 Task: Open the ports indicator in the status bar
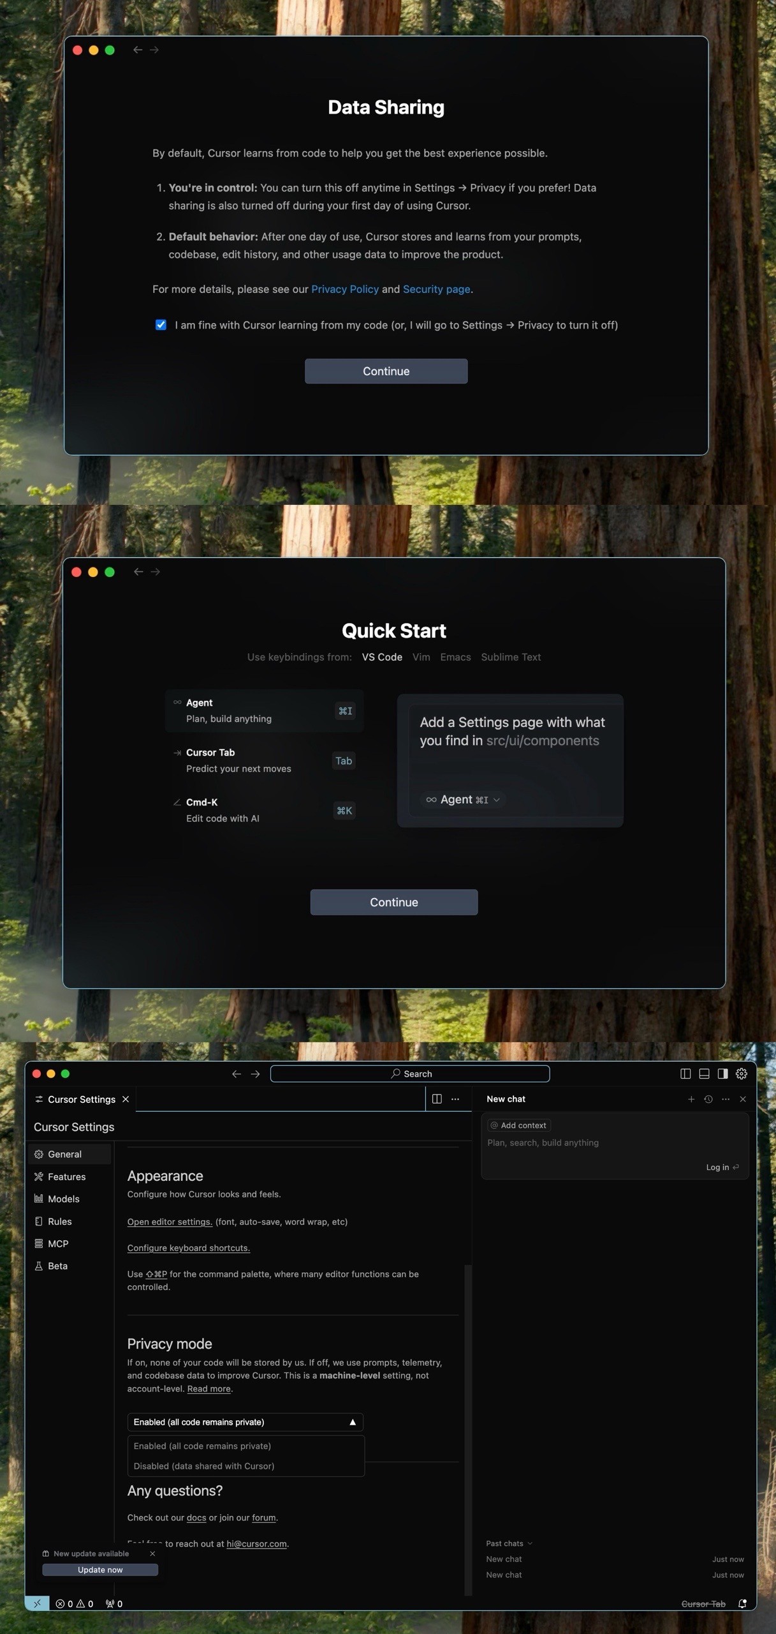click(x=114, y=1603)
